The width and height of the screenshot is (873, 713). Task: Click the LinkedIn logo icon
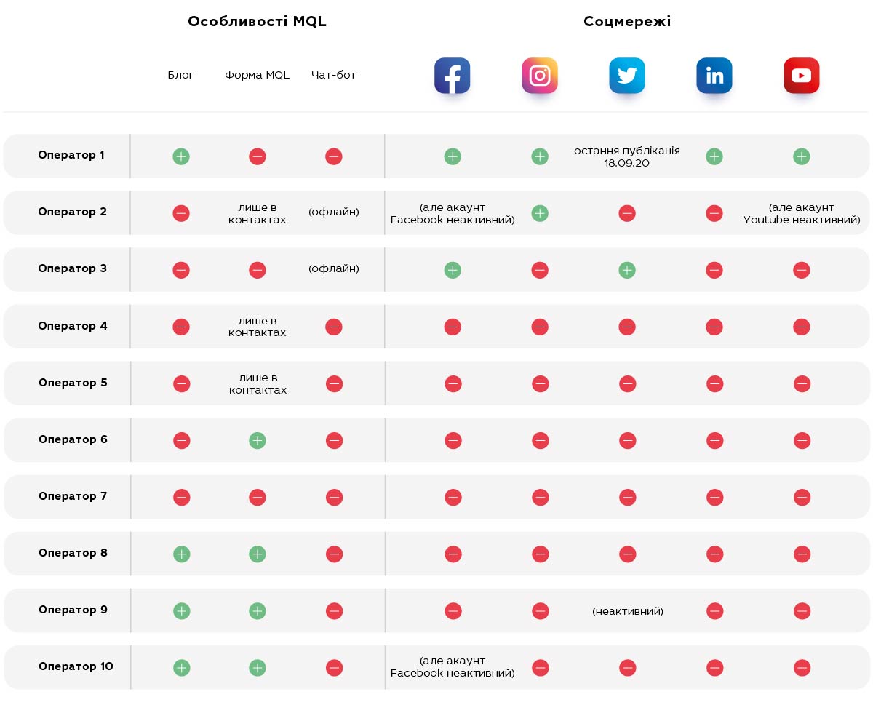[x=714, y=76]
